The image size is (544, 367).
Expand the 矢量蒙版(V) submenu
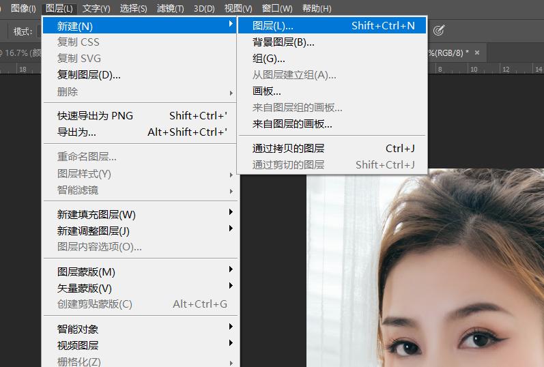pyautogui.click(x=139, y=288)
